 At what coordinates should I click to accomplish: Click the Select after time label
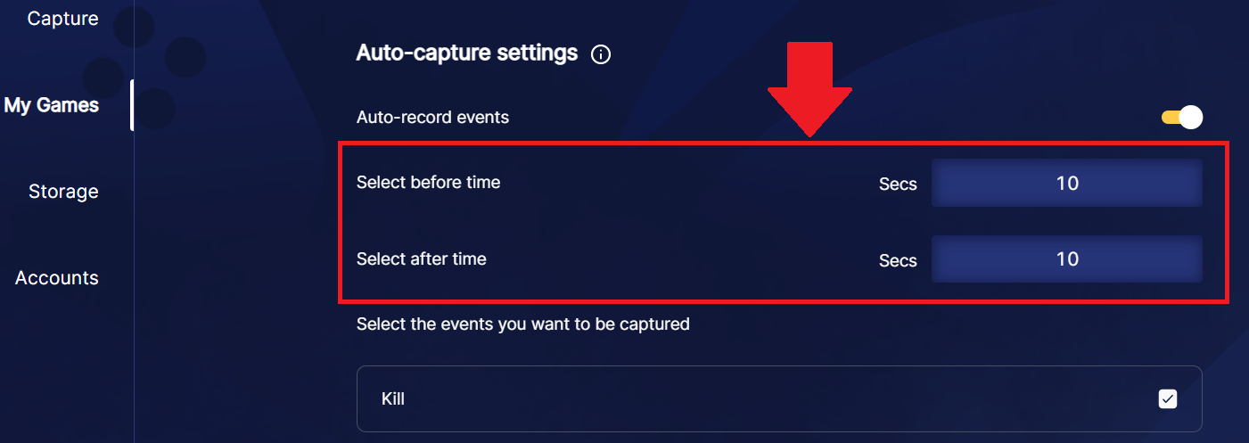point(422,259)
